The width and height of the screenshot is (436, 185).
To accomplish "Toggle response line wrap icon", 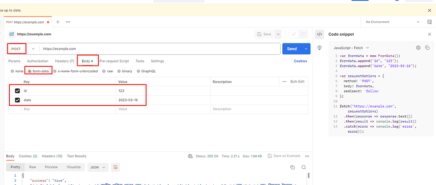I will pos(115,168).
